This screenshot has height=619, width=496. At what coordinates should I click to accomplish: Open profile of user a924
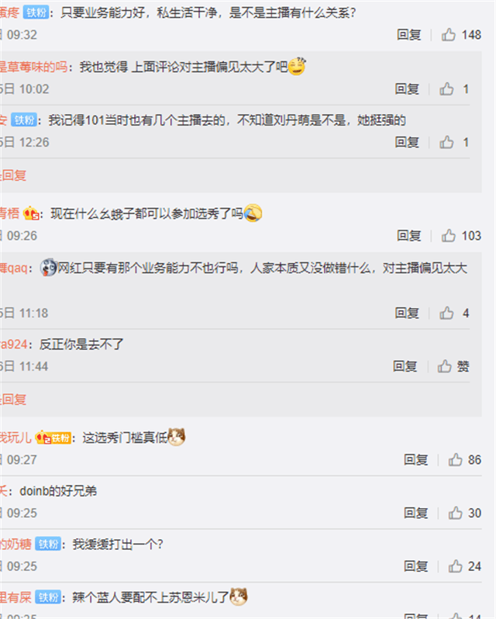click(14, 344)
